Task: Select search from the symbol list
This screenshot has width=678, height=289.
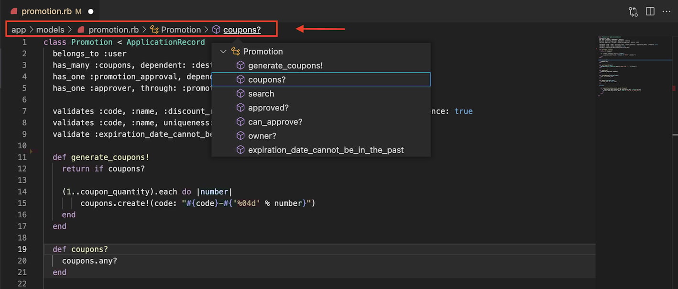Action: click(262, 94)
